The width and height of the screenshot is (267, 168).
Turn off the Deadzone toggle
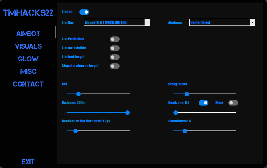(203, 103)
